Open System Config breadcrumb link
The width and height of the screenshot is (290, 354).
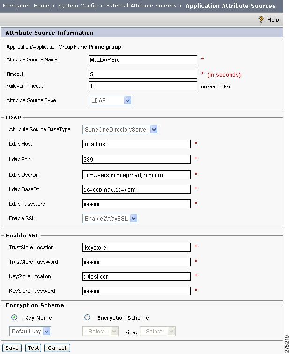tap(78, 6)
